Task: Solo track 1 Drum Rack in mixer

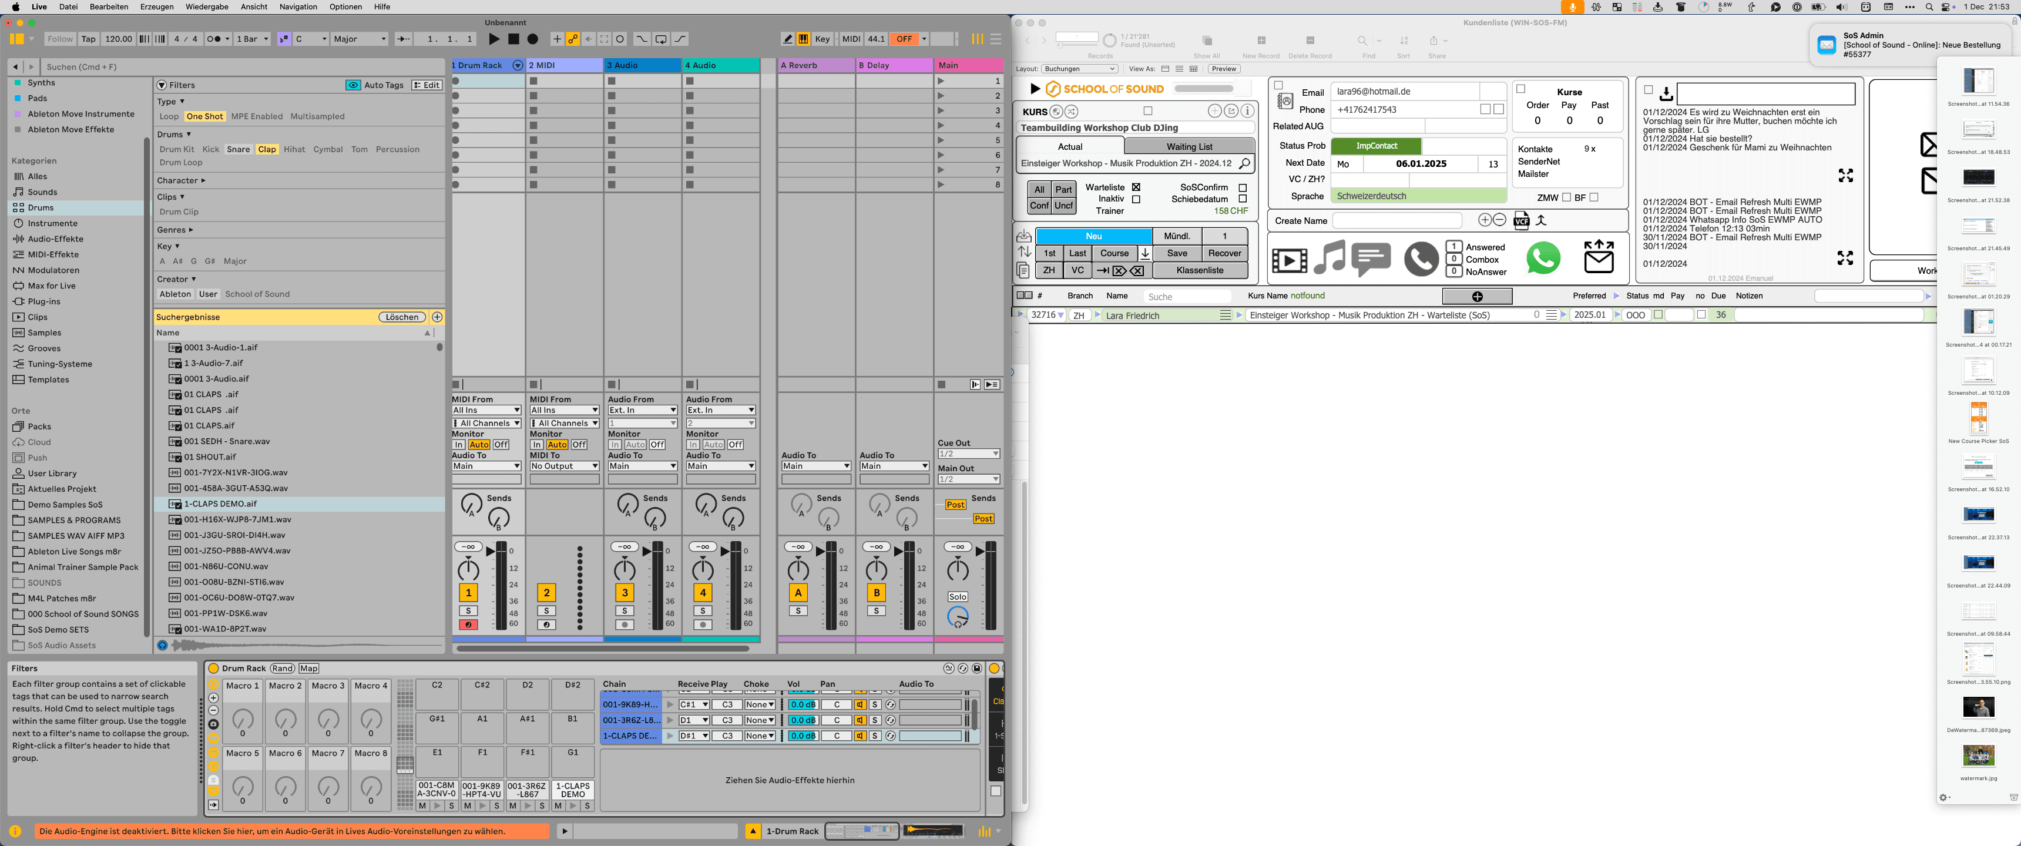Action: [468, 610]
